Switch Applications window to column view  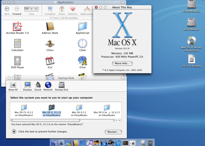pos(36,9)
